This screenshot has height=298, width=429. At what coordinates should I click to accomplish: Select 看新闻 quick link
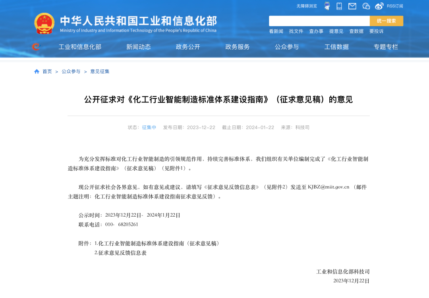pos(276,31)
